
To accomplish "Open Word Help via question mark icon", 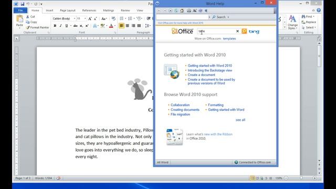I will click(x=319, y=10).
